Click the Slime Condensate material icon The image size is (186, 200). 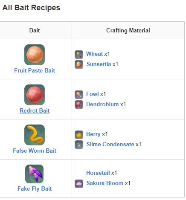click(x=79, y=145)
